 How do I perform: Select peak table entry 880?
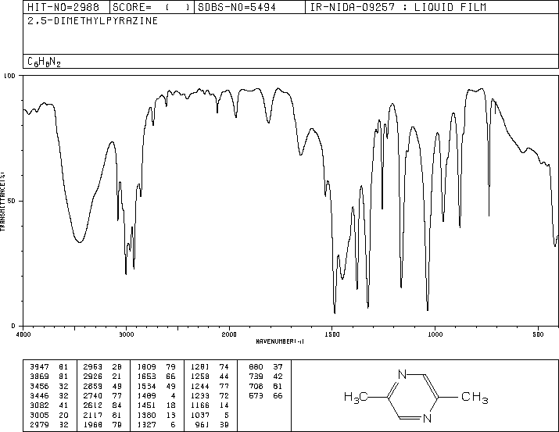pyautogui.click(x=256, y=367)
